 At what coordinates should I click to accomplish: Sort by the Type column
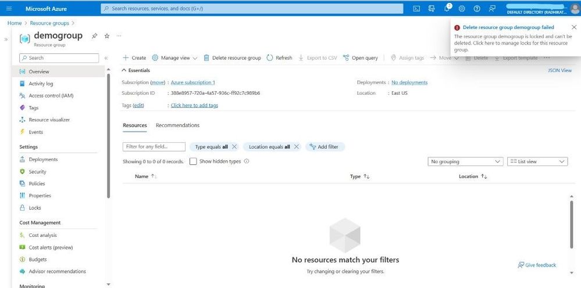tap(360, 177)
